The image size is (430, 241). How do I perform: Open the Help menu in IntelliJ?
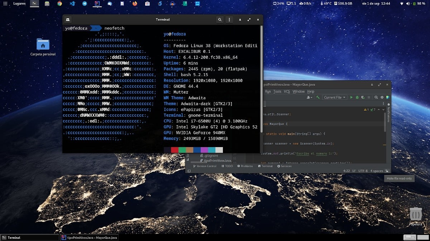[x=311, y=91]
